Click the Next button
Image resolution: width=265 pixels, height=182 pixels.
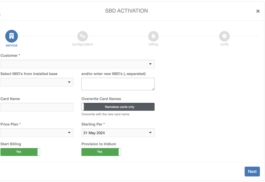tap(252, 171)
